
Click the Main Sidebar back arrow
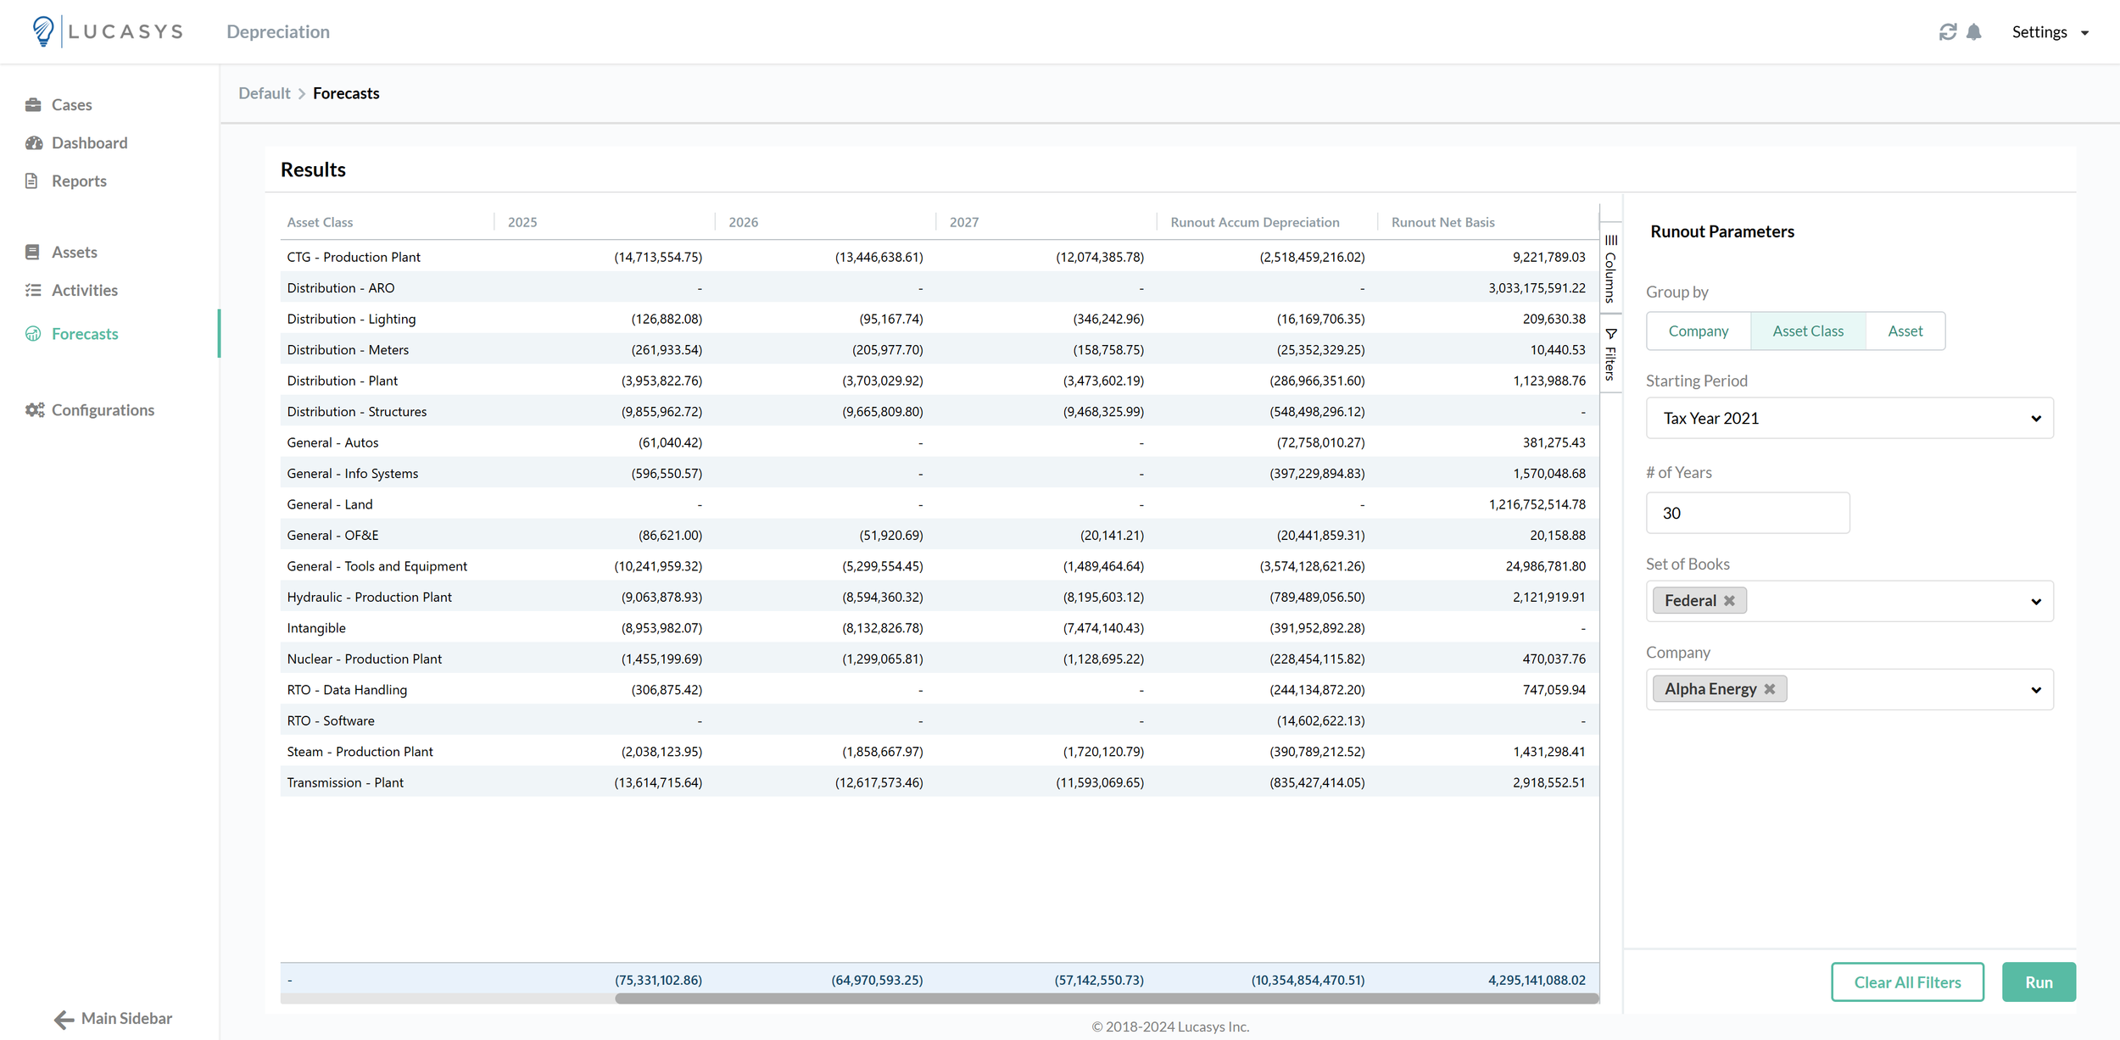(x=64, y=1019)
